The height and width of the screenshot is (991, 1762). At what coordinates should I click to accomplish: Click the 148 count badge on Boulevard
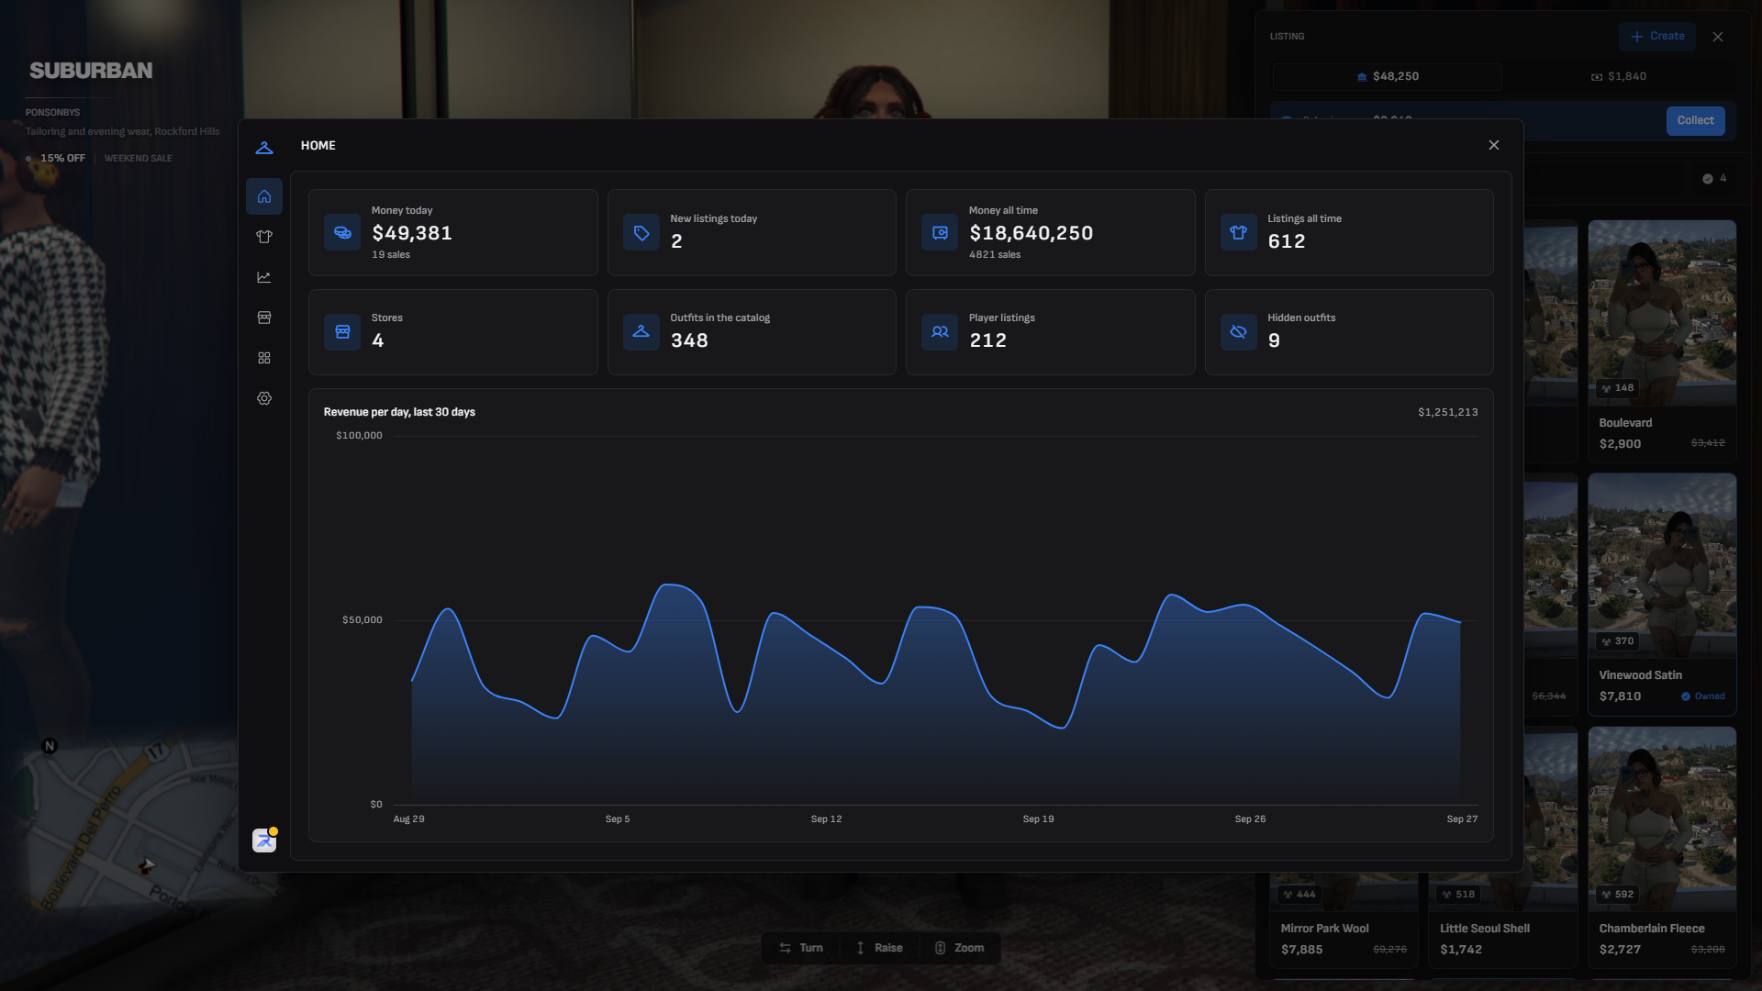click(1618, 388)
